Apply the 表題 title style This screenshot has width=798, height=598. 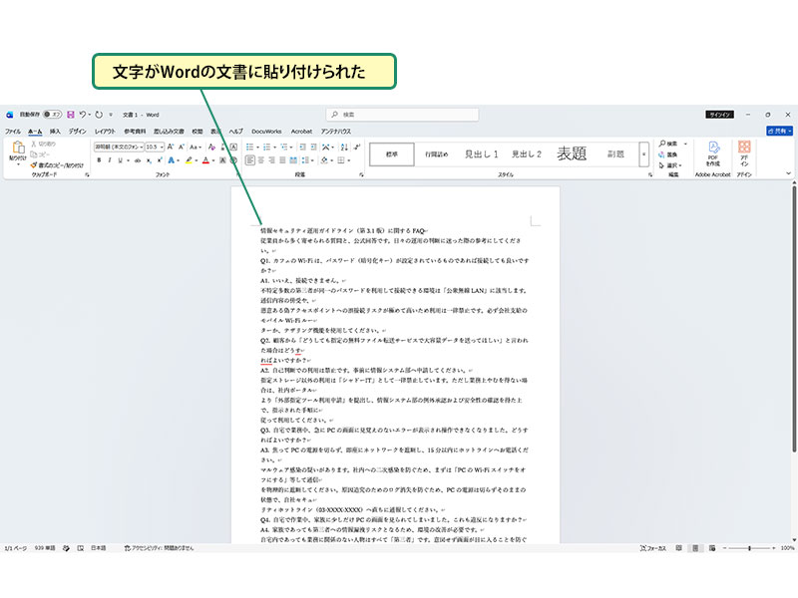(572, 153)
